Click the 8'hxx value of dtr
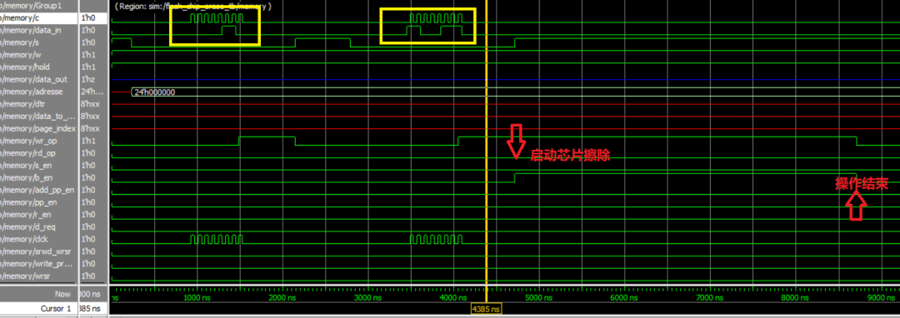The height and width of the screenshot is (318, 900). pos(91,104)
